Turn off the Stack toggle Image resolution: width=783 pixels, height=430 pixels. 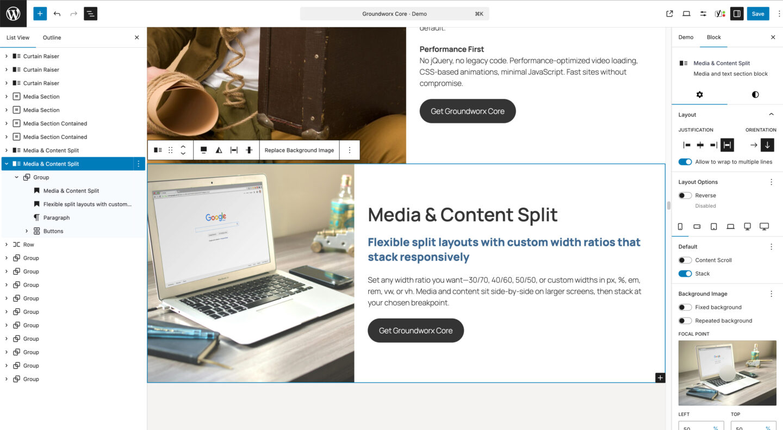[x=685, y=273]
